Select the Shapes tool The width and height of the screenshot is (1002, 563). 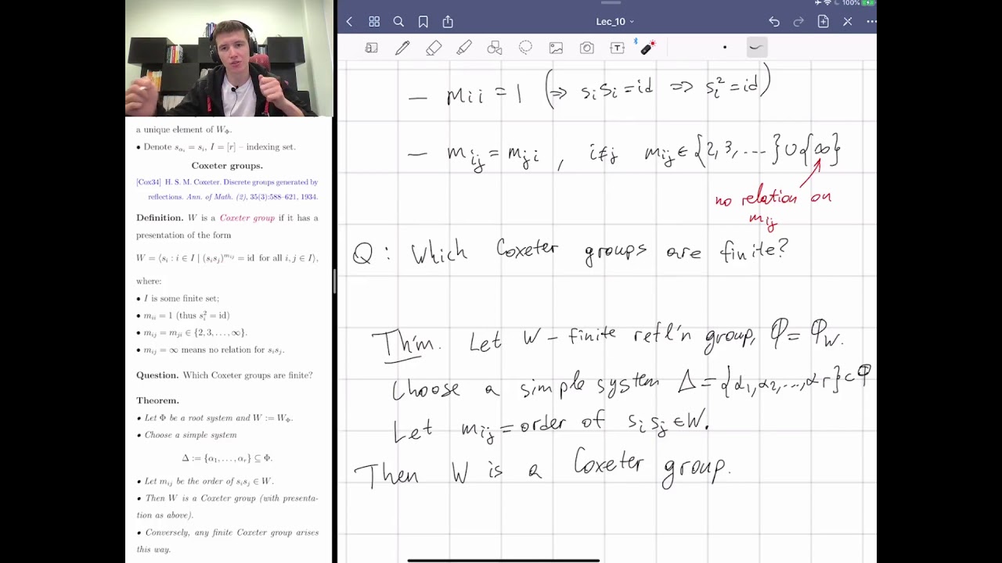coord(495,48)
